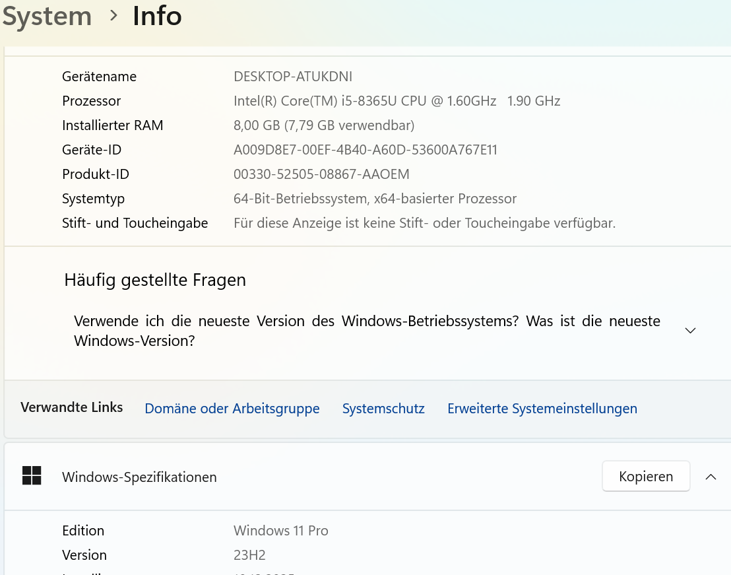Collapse the Windows-Spezifikationen section chevron
Screen dimensions: 731x575
(x=711, y=477)
